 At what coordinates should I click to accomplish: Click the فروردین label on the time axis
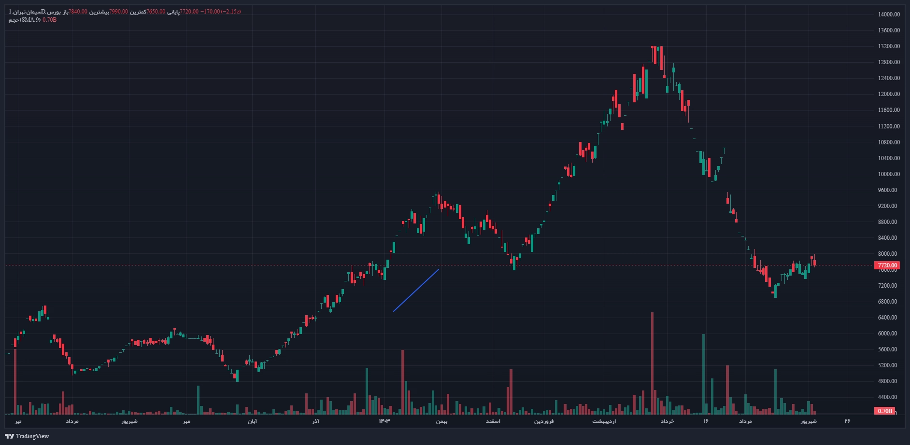point(543,421)
